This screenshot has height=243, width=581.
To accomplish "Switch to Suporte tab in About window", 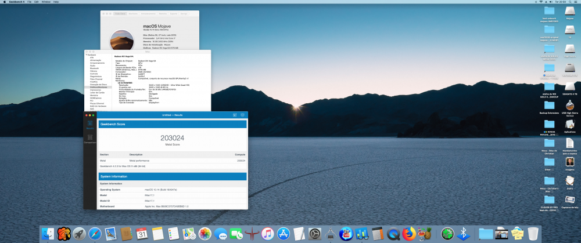I will (173, 14).
